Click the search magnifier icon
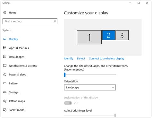This screenshot has width=152, height=118. 55,21
